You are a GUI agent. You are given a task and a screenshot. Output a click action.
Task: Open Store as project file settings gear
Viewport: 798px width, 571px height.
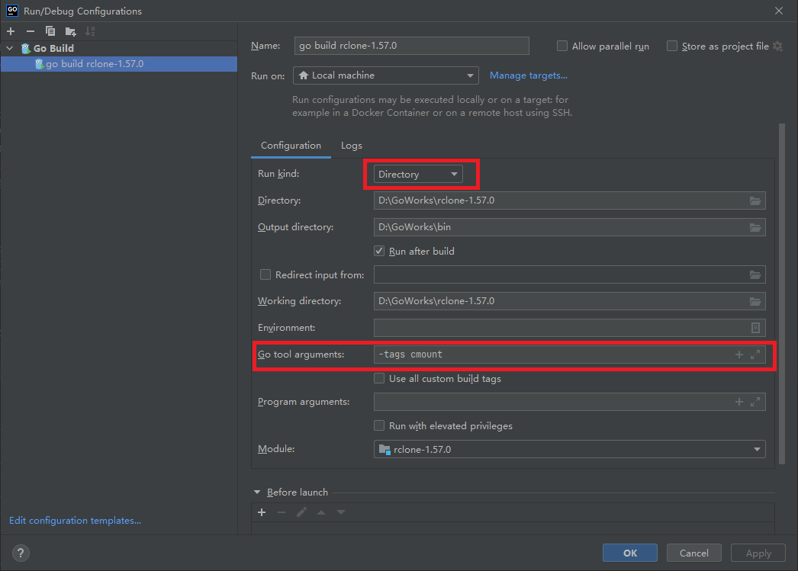[x=777, y=47]
